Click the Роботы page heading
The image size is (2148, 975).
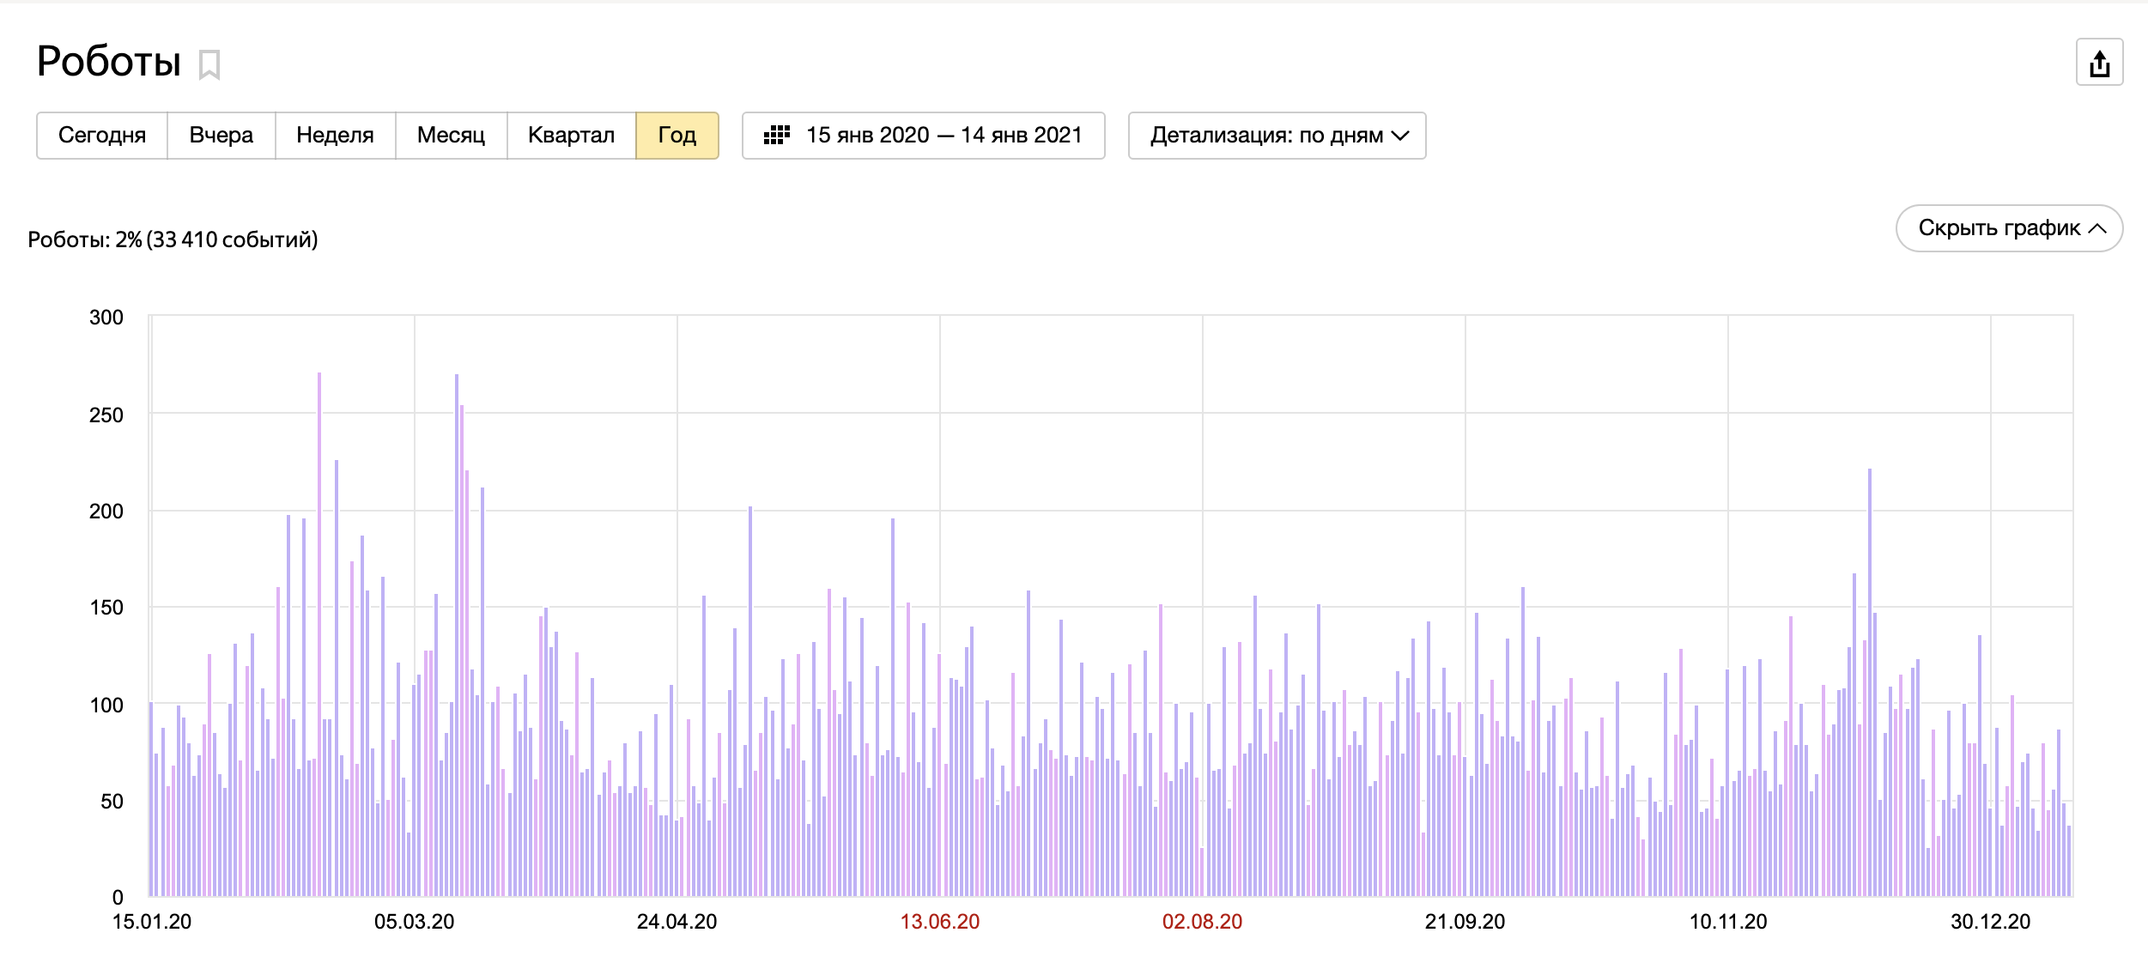click(x=109, y=62)
